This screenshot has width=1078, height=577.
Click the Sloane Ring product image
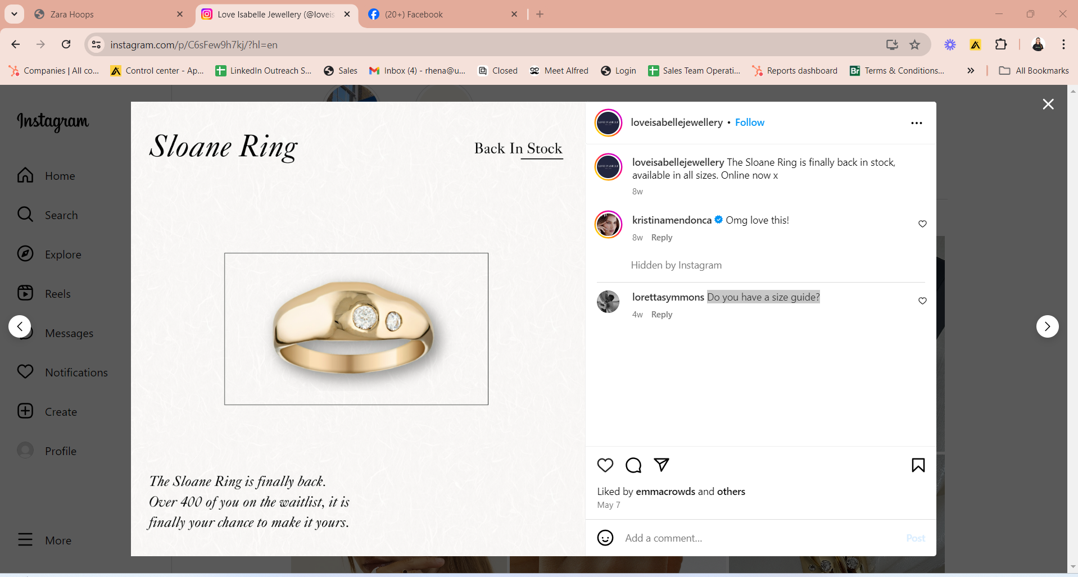(356, 329)
